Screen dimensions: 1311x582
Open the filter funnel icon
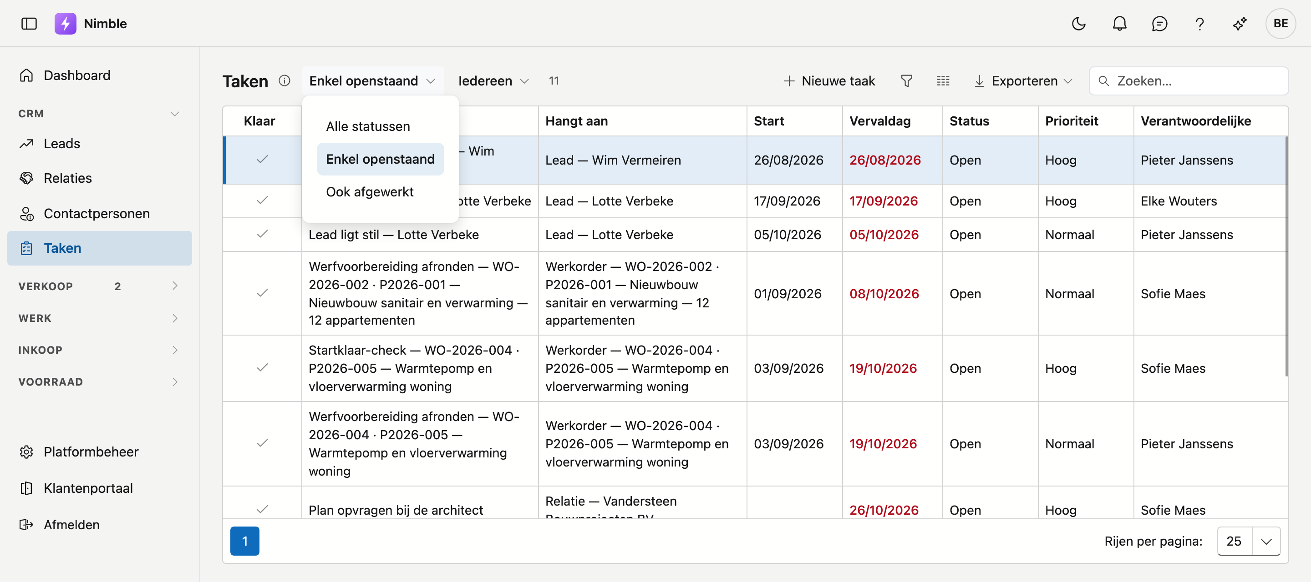906,81
